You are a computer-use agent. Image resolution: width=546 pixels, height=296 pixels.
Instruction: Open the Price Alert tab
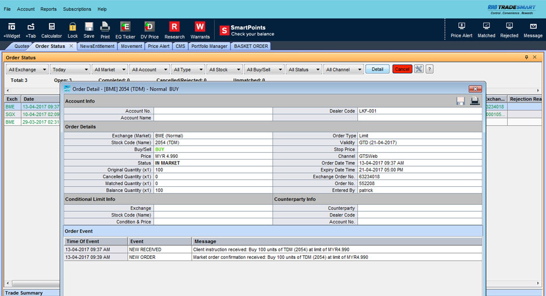point(159,46)
